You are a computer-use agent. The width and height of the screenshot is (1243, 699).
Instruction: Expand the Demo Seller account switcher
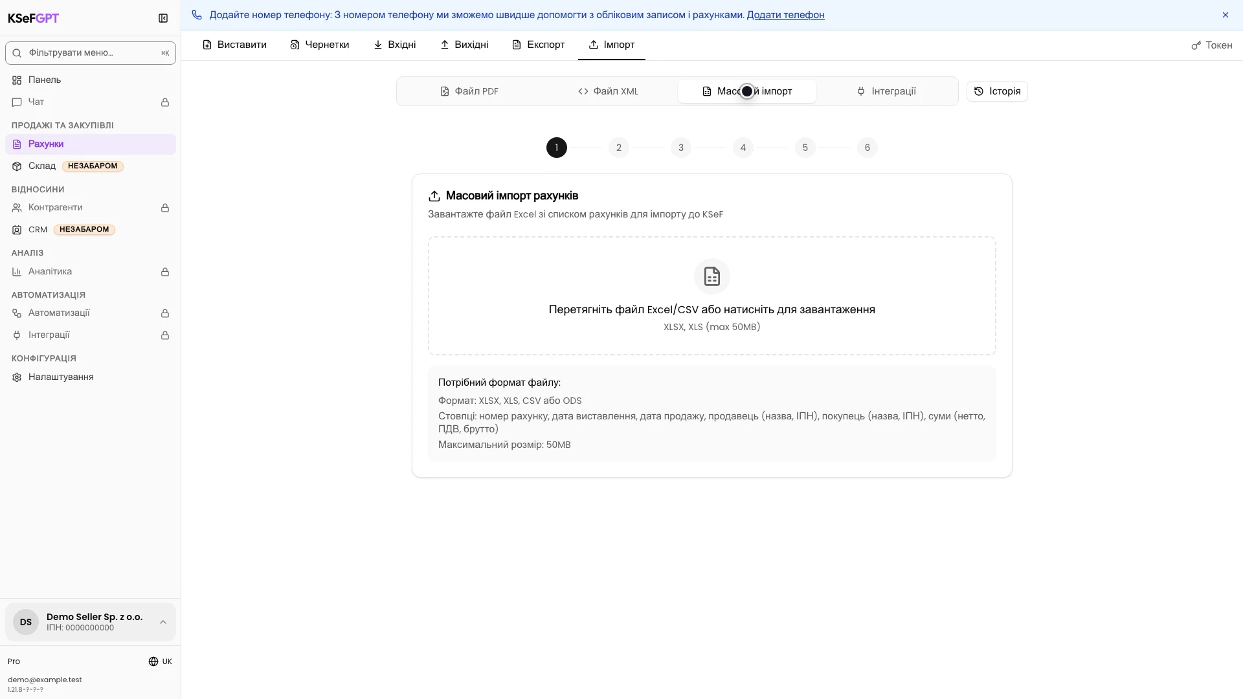click(91, 622)
